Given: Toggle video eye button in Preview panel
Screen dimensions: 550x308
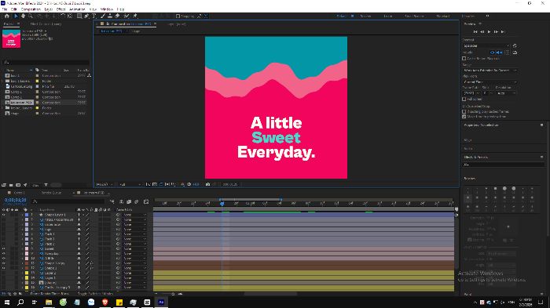Looking at the screenshot, I should (x=492, y=53).
